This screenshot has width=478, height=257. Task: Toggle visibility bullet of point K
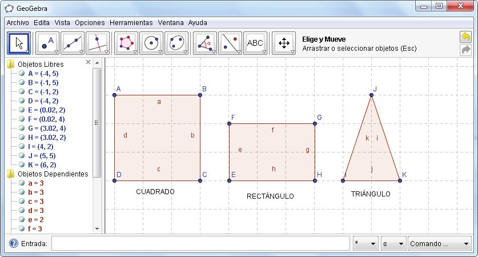(22, 165)
